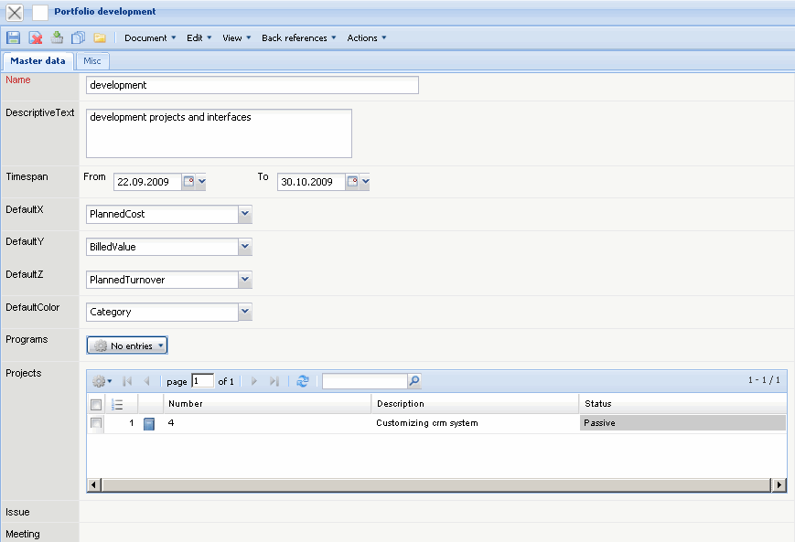The height and width of the screenshot is (542, 795).
Task: Refresh the Projects list
Action: tap(303, 381)
